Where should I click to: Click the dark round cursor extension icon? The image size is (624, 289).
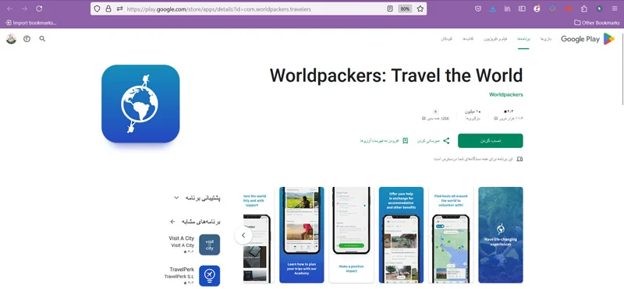[599, 9]
